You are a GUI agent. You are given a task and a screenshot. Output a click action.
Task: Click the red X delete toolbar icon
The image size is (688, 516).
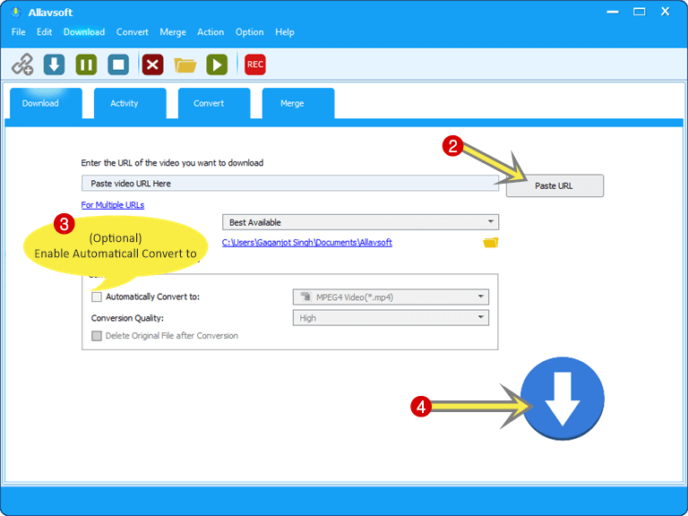(x=152, y=64)
